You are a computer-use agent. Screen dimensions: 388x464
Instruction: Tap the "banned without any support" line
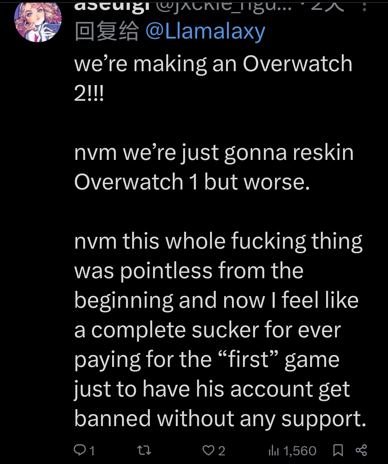click(220, 418)
